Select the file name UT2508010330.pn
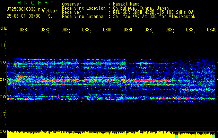218x138 pixels. (x=25, y=9)
